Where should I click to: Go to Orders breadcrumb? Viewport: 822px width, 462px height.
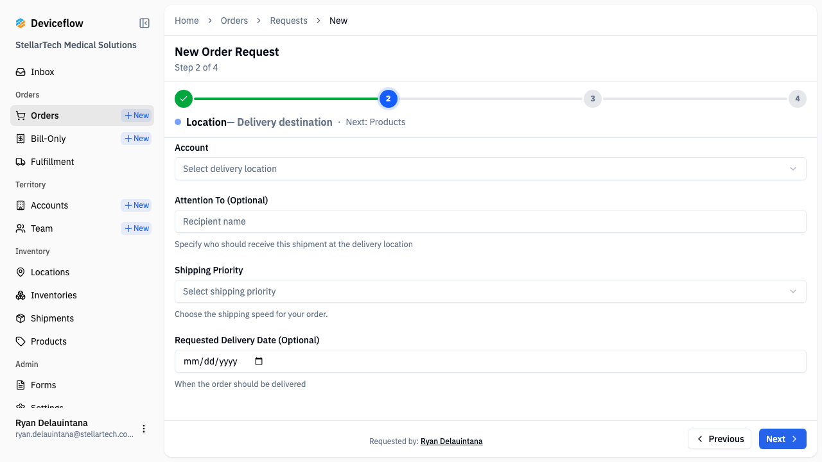(x=234, y=21)
